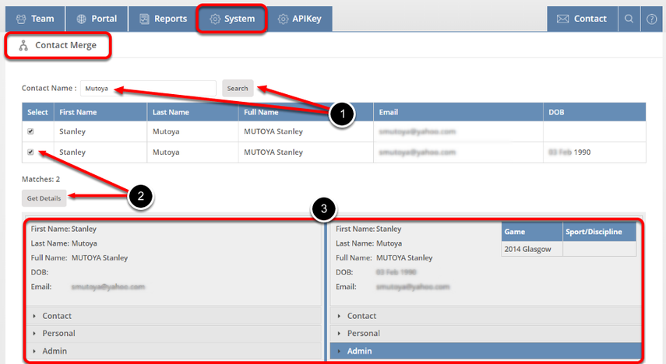Click the System gear icon

pyautogui.click(x=215, y=19)
